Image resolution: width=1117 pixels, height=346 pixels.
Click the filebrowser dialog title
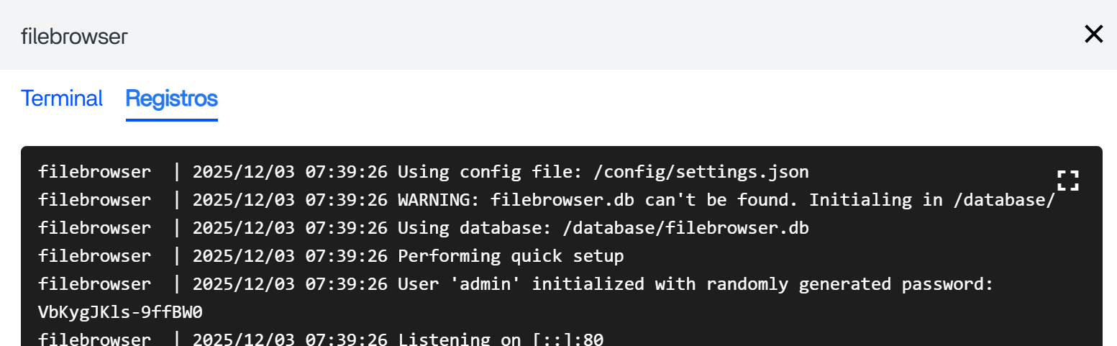coord(74,37)
